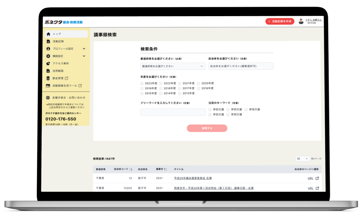
Task: Check the 2023年度 checkbox
Action: coord(142,84)
